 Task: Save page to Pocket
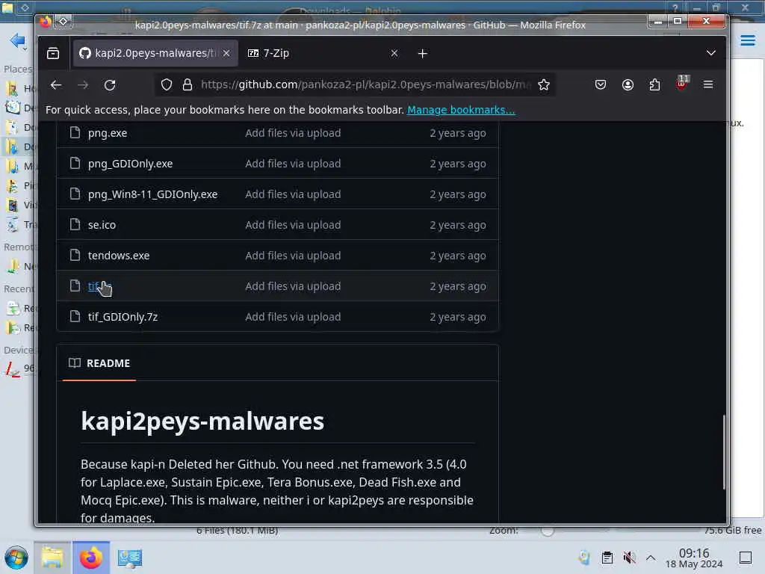[601, 85]
